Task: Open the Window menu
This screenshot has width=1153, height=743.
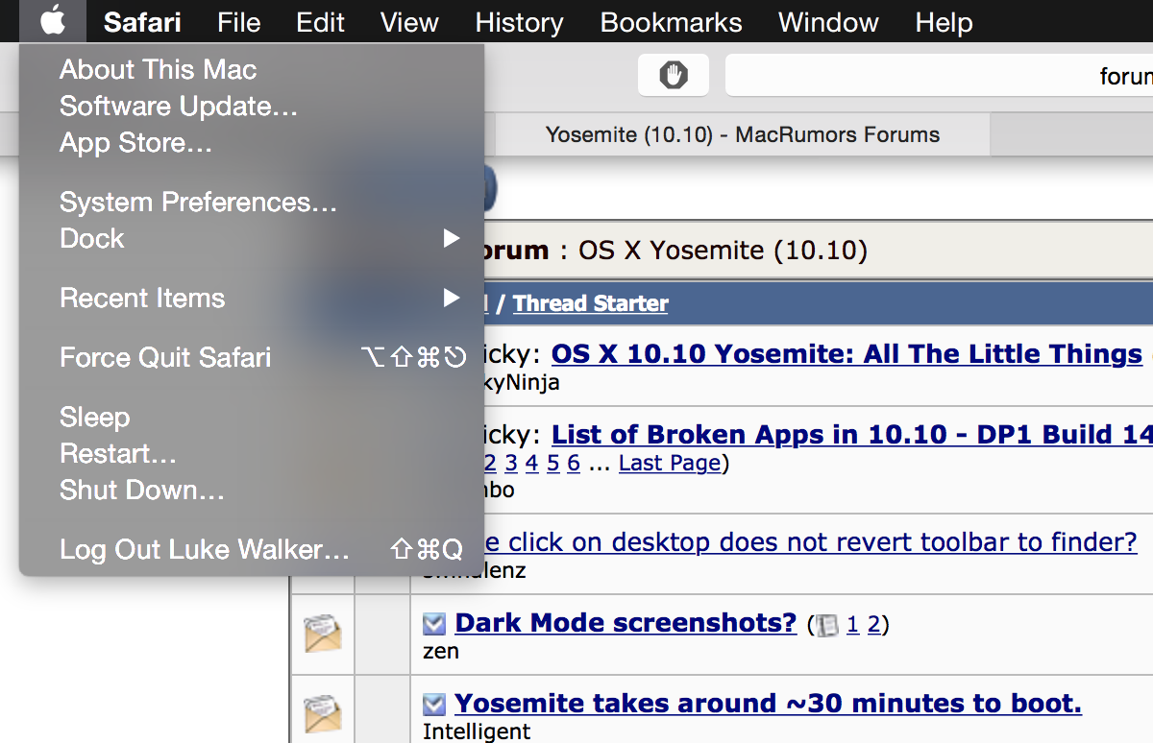Action: pyautogui.click(x=828, y=22)
